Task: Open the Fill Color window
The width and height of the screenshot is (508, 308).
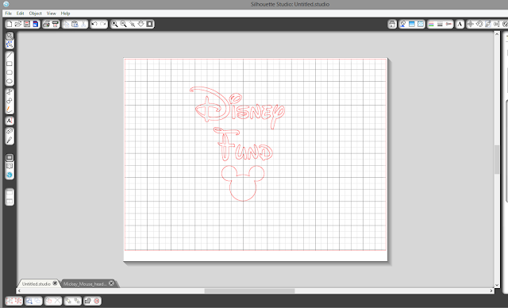Action: tap(403, 24)
